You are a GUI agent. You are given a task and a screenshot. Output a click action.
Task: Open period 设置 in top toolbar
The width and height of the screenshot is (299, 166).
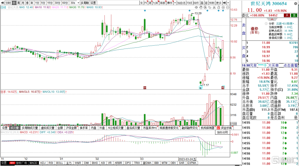(x=93, y=3)
